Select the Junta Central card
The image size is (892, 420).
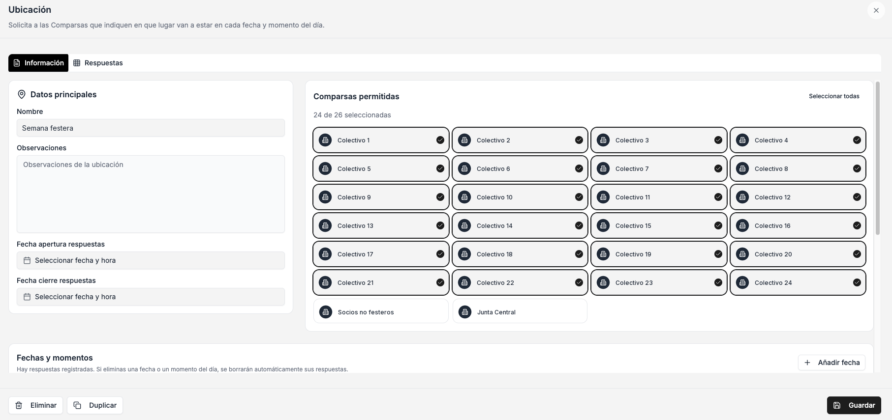coord(520,311)
